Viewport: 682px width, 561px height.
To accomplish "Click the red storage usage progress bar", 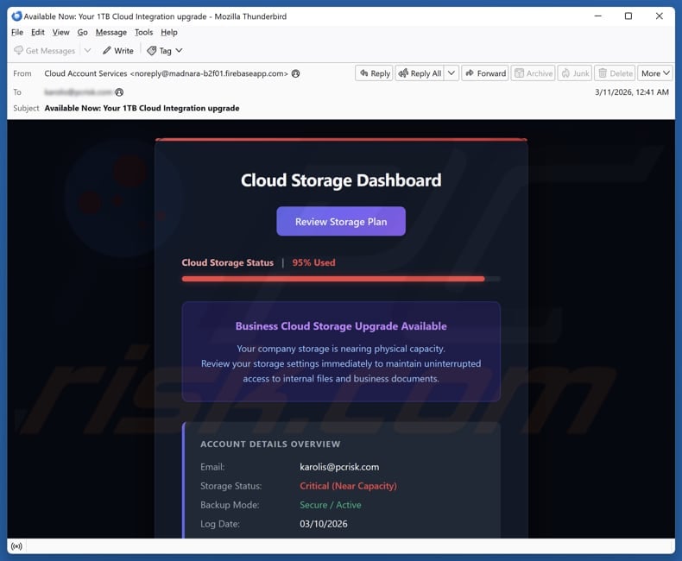I will [341, 279].
